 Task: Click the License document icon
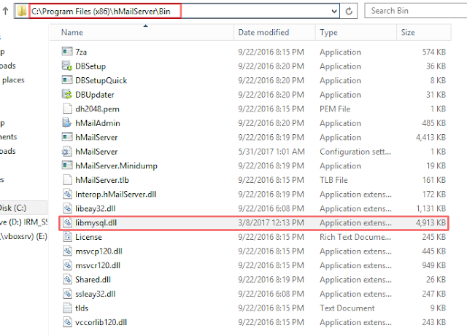67,237
